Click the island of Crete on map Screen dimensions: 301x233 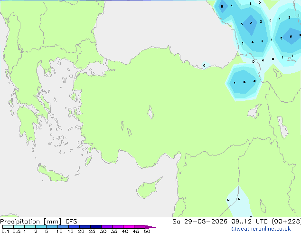tap(53, 174)
